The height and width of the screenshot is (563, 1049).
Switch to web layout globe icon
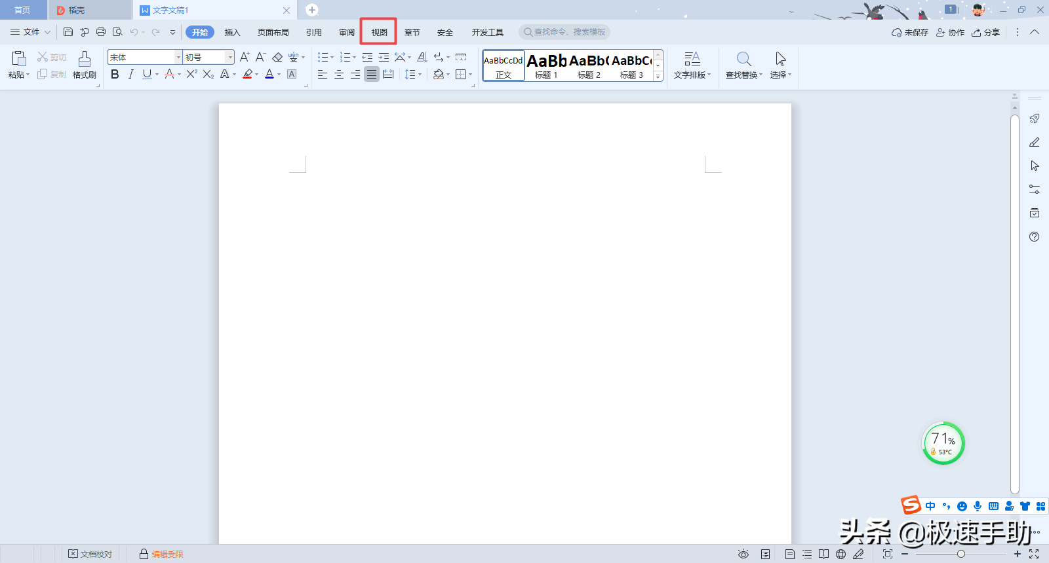841,554
